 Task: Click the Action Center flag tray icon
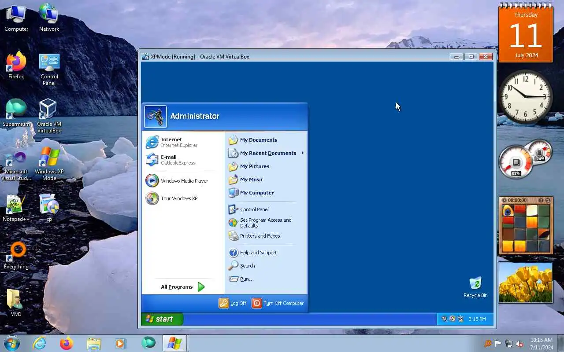click(498, 344)
